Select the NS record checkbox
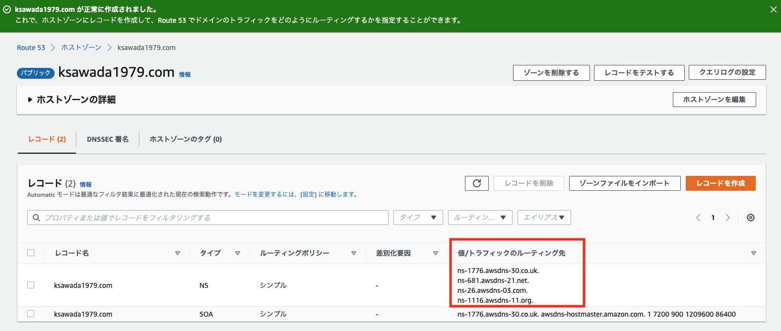The height and width of the screenshot is (331, 781). click(31, 285)
